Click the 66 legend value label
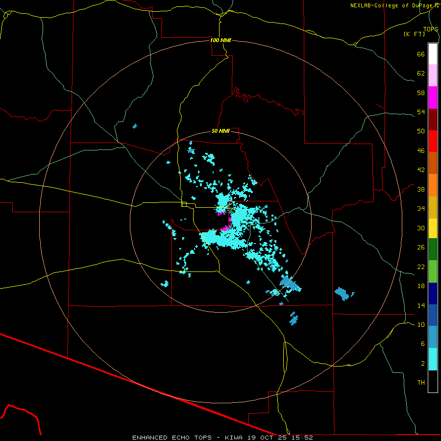This screenshot has width=441, height=441. [x=421, y=54]
